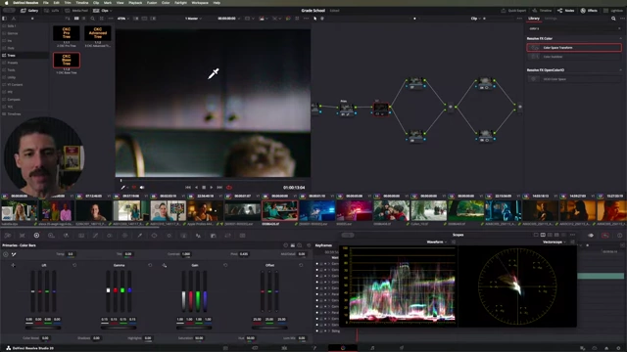Select the pointer tool in the node editor

[x=315, y=19]
